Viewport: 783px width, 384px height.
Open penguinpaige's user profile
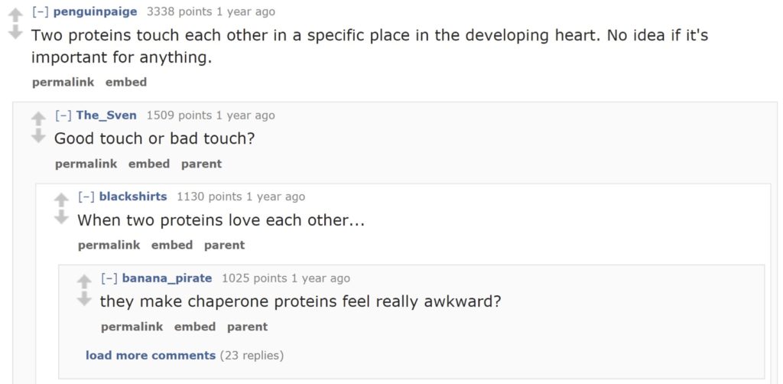click(95, 11)
